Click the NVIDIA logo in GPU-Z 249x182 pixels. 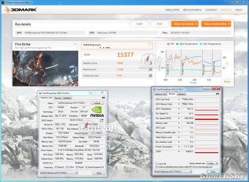pos(97,112)
